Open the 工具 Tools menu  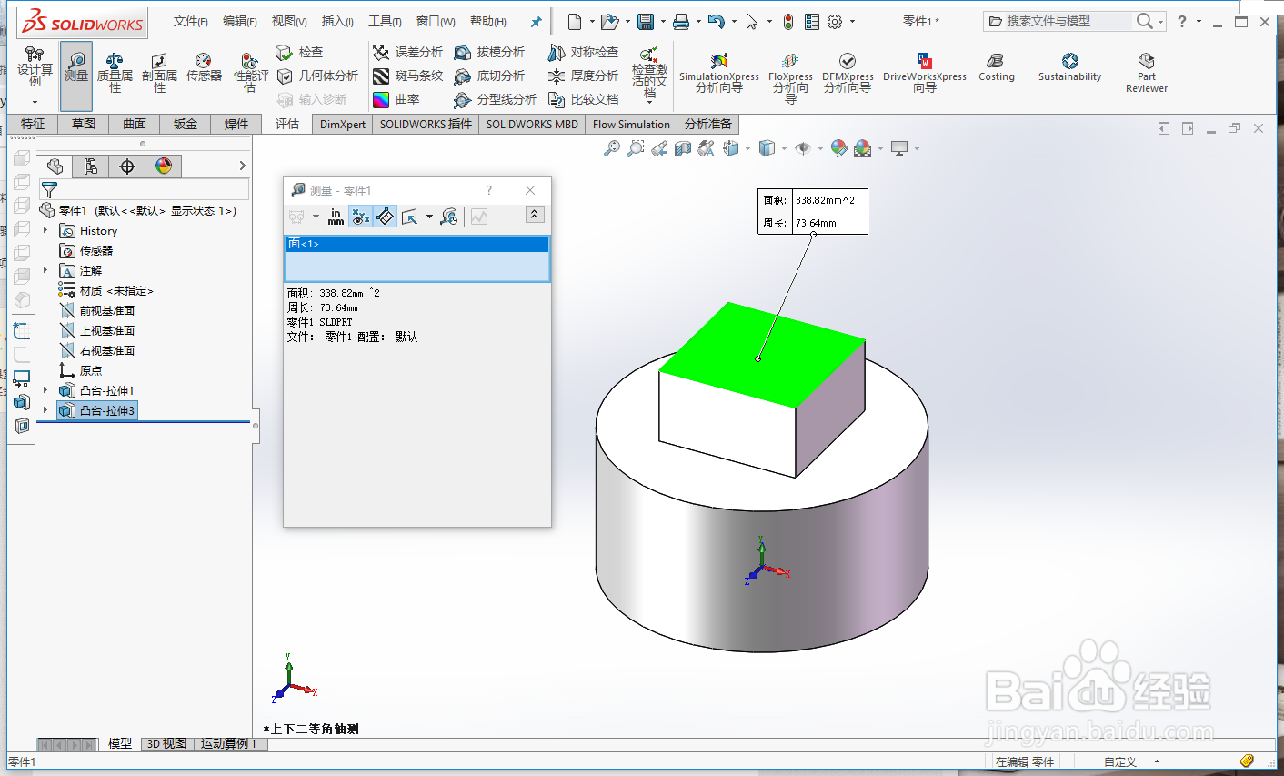tap(385, 21)
